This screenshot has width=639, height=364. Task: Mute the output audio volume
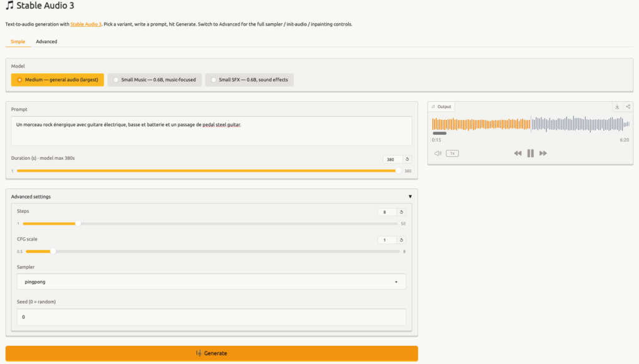(x=437, y=153)
